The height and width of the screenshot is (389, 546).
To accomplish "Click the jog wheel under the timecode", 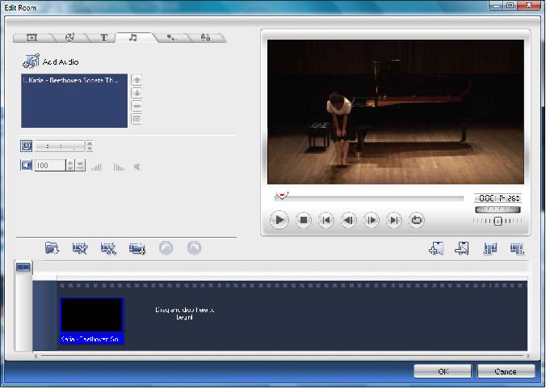I will click(x=498, y=209).
